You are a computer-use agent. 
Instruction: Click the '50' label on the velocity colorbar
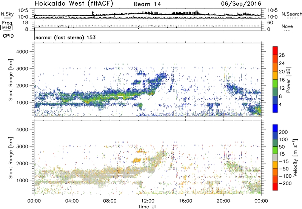pyautogui.click(x=282, y=147)
